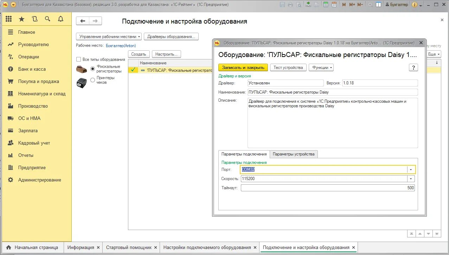Close 'Стартовый помощник' tab with X
The height and width of the screenshot is (255, 449).
[x=155, y=248]
